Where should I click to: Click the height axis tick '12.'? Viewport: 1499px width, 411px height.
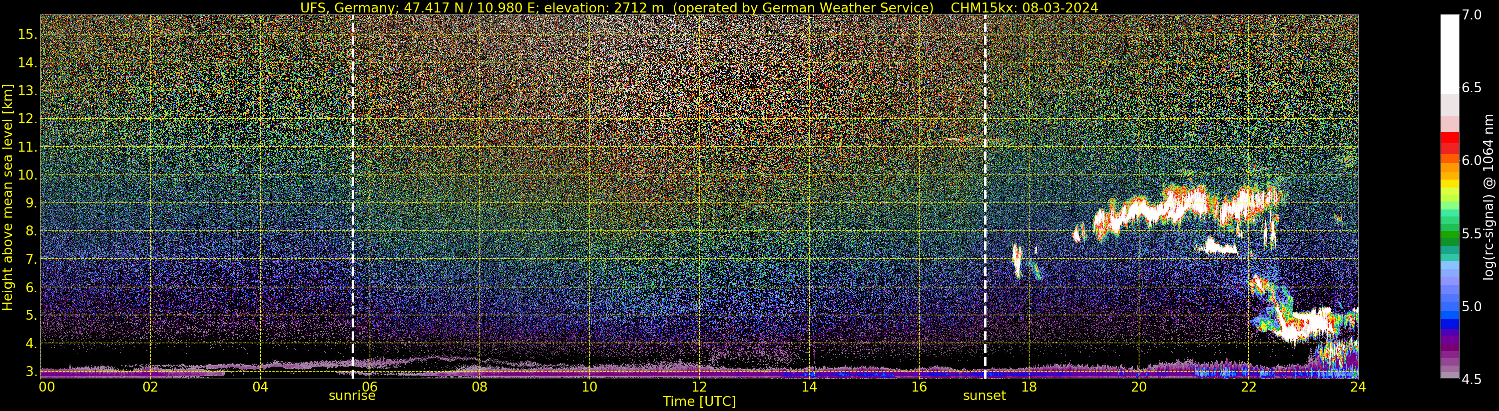(x=27, y=119)
